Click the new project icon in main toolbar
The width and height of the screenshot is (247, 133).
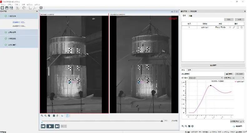3,8
